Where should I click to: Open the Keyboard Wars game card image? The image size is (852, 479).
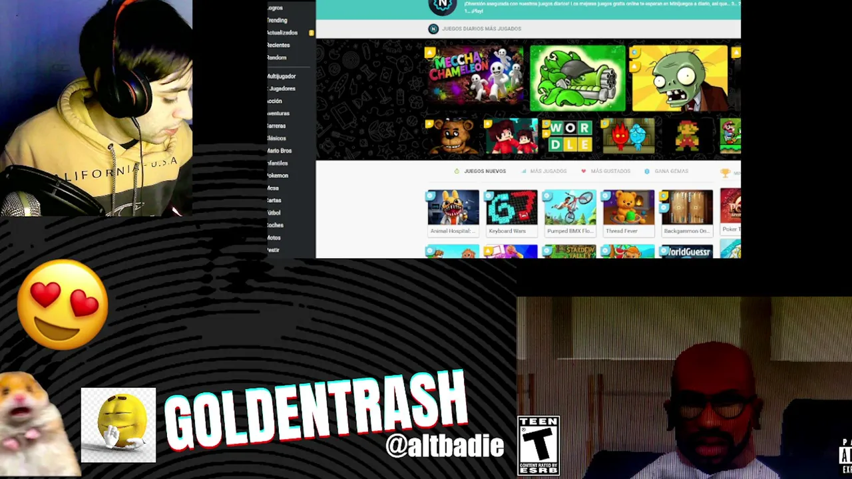pyautogui.click(x=511, y=208)
